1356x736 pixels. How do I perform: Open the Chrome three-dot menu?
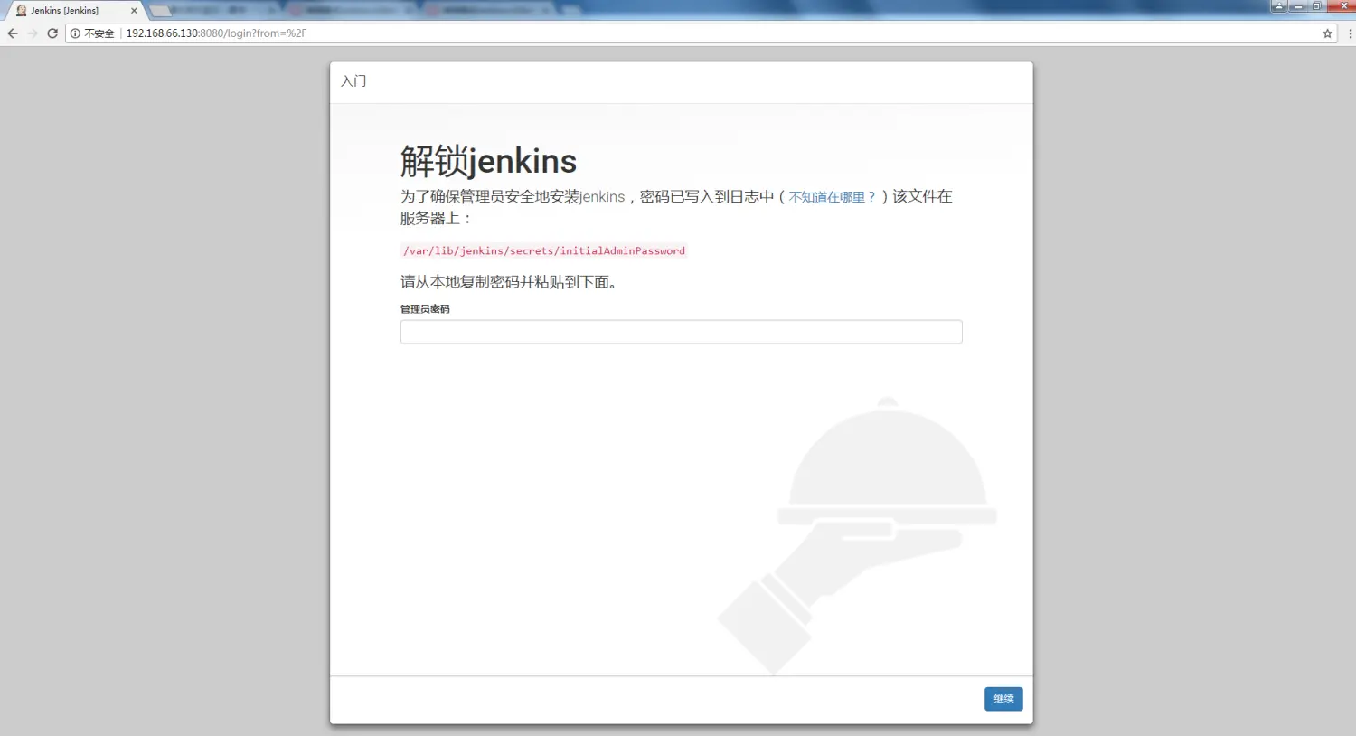(x=1350, y=33)
